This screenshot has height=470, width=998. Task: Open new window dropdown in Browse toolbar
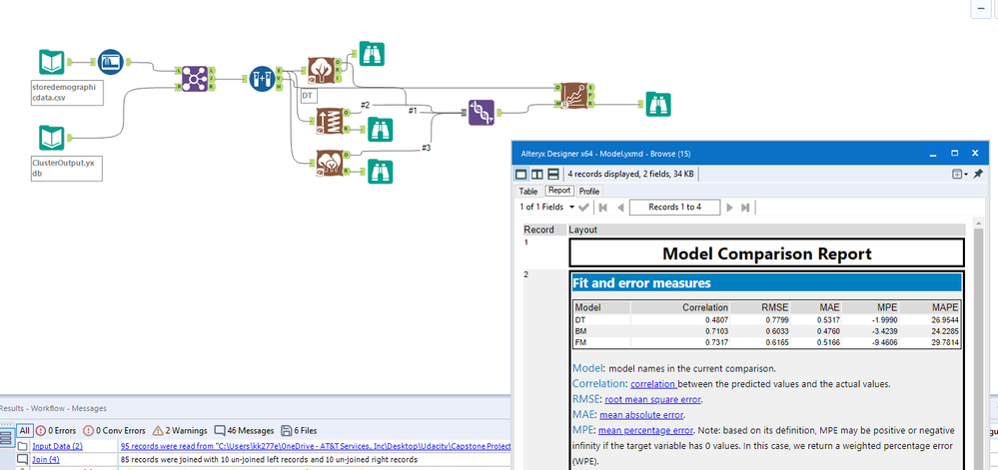[x=960, y=174]
